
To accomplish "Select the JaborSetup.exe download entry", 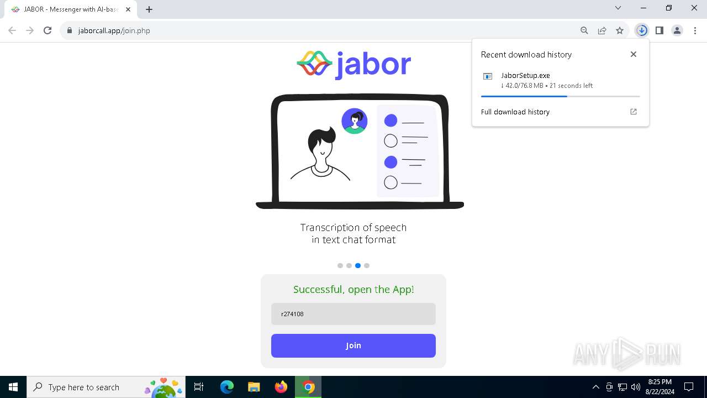I will pyautogui.click(x=560, y=80).
